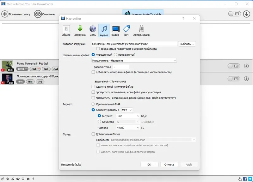Check удалять emoji из имени файла
Screen dimensions: 253x182
pyautogui.click(x=93, y=86)
